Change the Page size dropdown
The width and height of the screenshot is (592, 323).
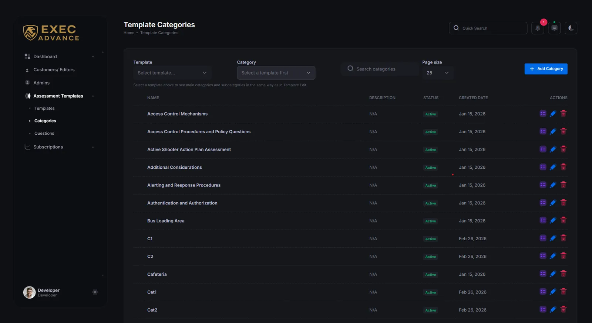pos(438,73)
